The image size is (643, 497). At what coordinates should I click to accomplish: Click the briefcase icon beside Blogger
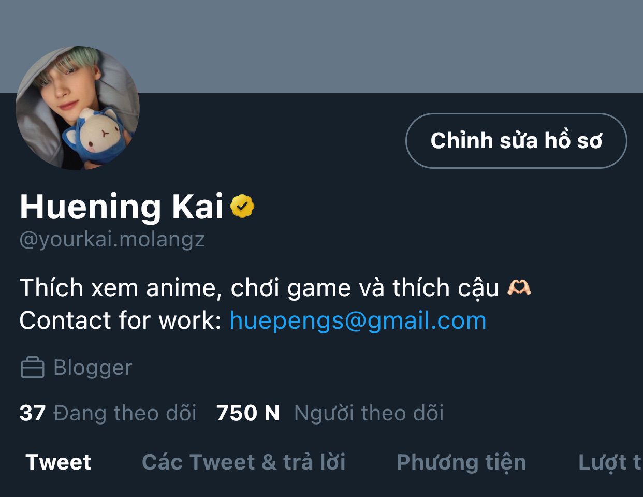tap(32, 368)
